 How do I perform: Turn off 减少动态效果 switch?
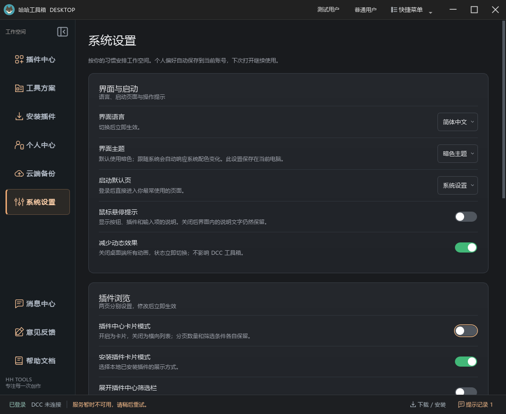[x=466, y=247]
